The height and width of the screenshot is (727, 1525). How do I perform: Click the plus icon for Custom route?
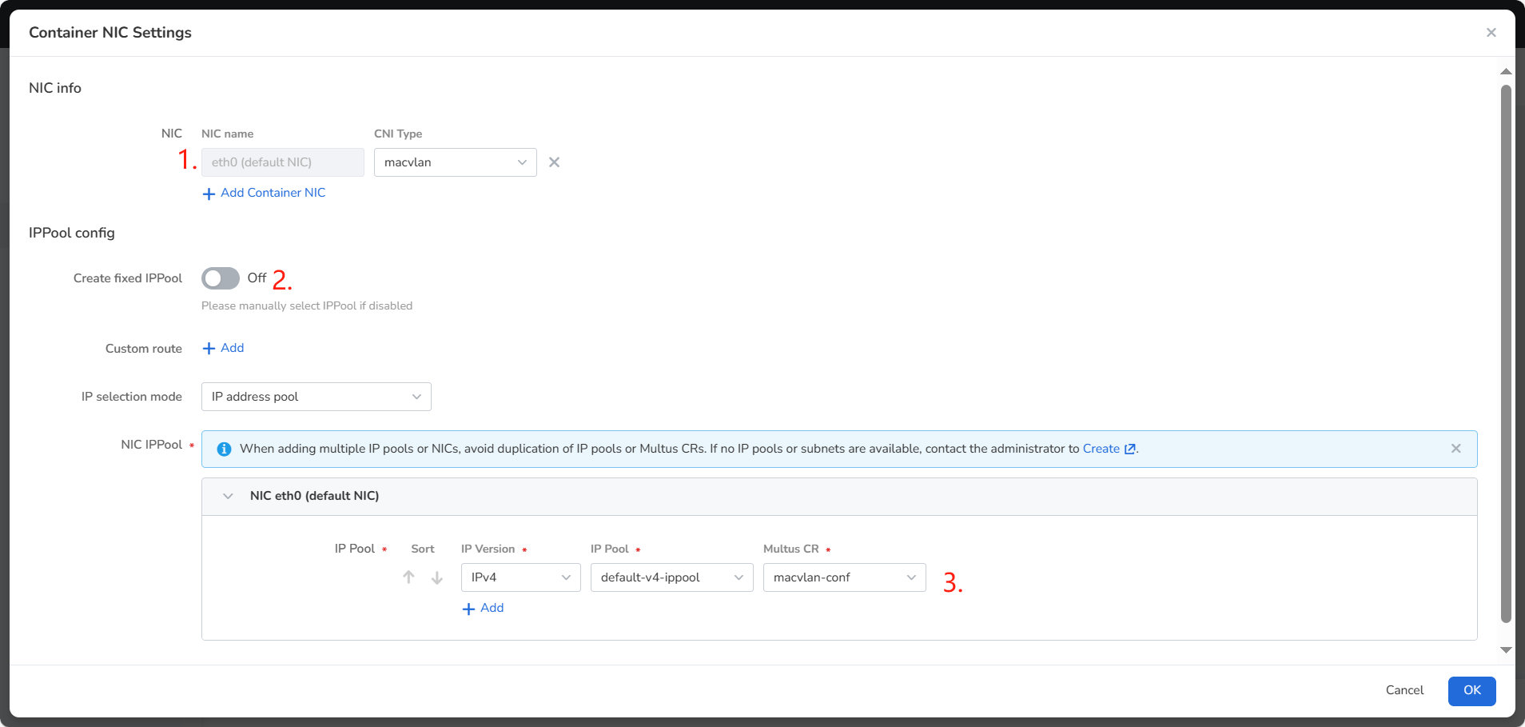tap(209, 349)
